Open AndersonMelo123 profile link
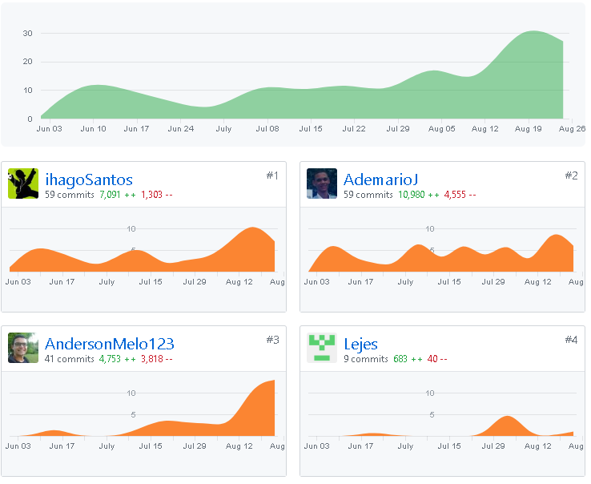The height and width of the screenshot is (484, 591). pos(109,344)
